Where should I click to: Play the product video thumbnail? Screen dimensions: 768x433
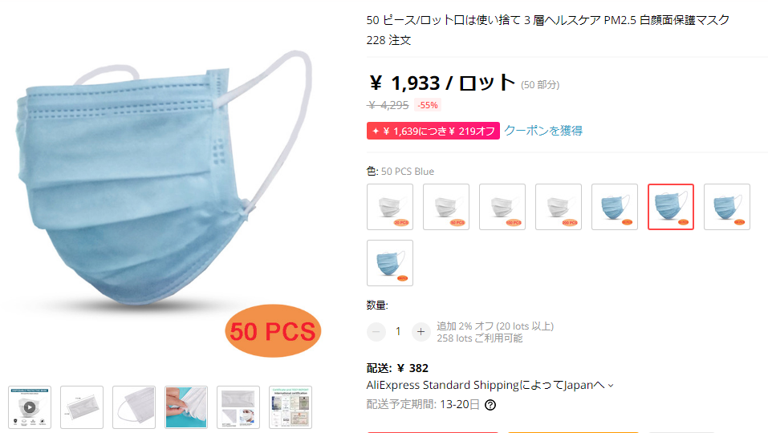[x=30, y=407]
